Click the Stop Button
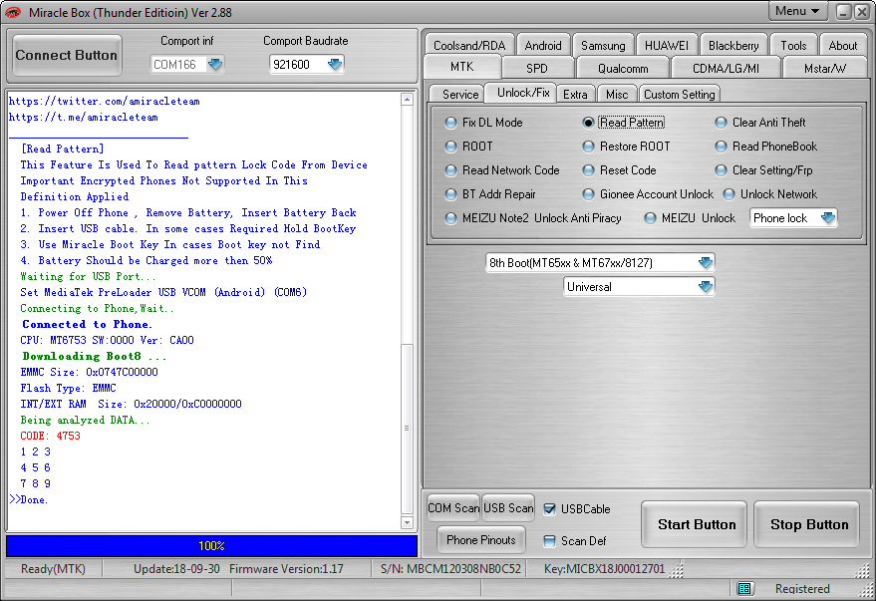 click(x=807, y=524)
